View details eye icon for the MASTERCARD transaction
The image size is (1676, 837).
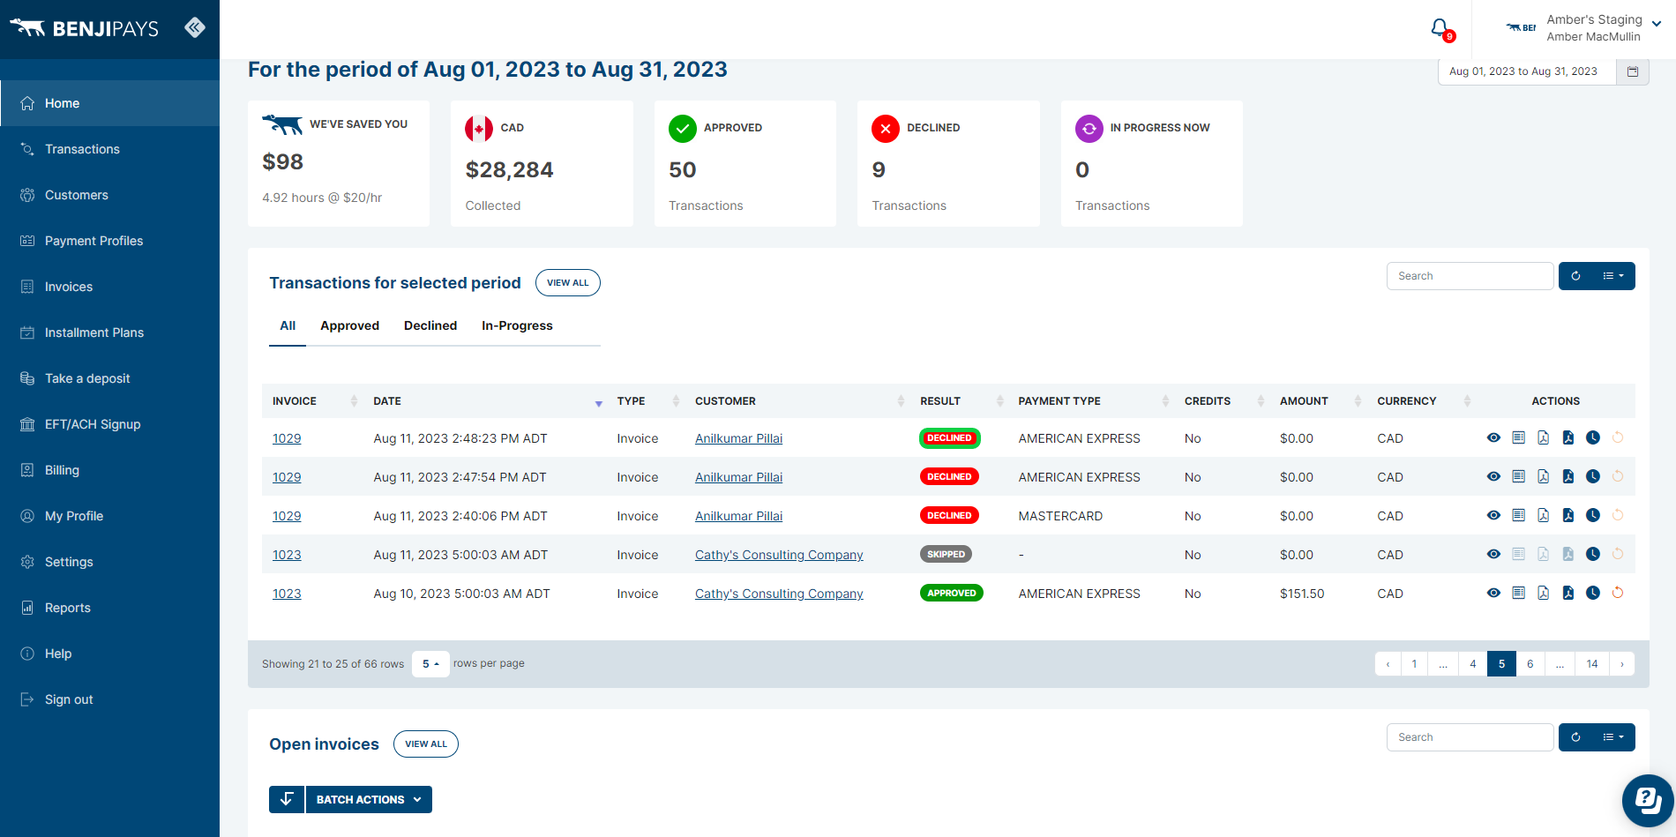(x=1493, y=515)
